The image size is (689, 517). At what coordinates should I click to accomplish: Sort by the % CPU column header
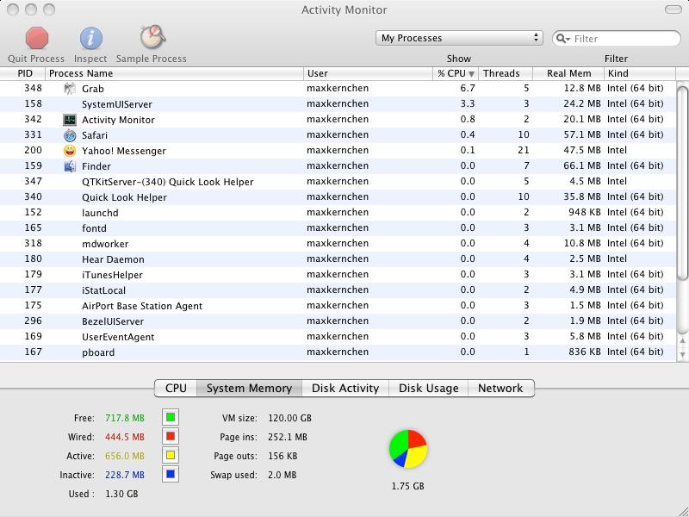pyautogui.click(x=456, y=73)
